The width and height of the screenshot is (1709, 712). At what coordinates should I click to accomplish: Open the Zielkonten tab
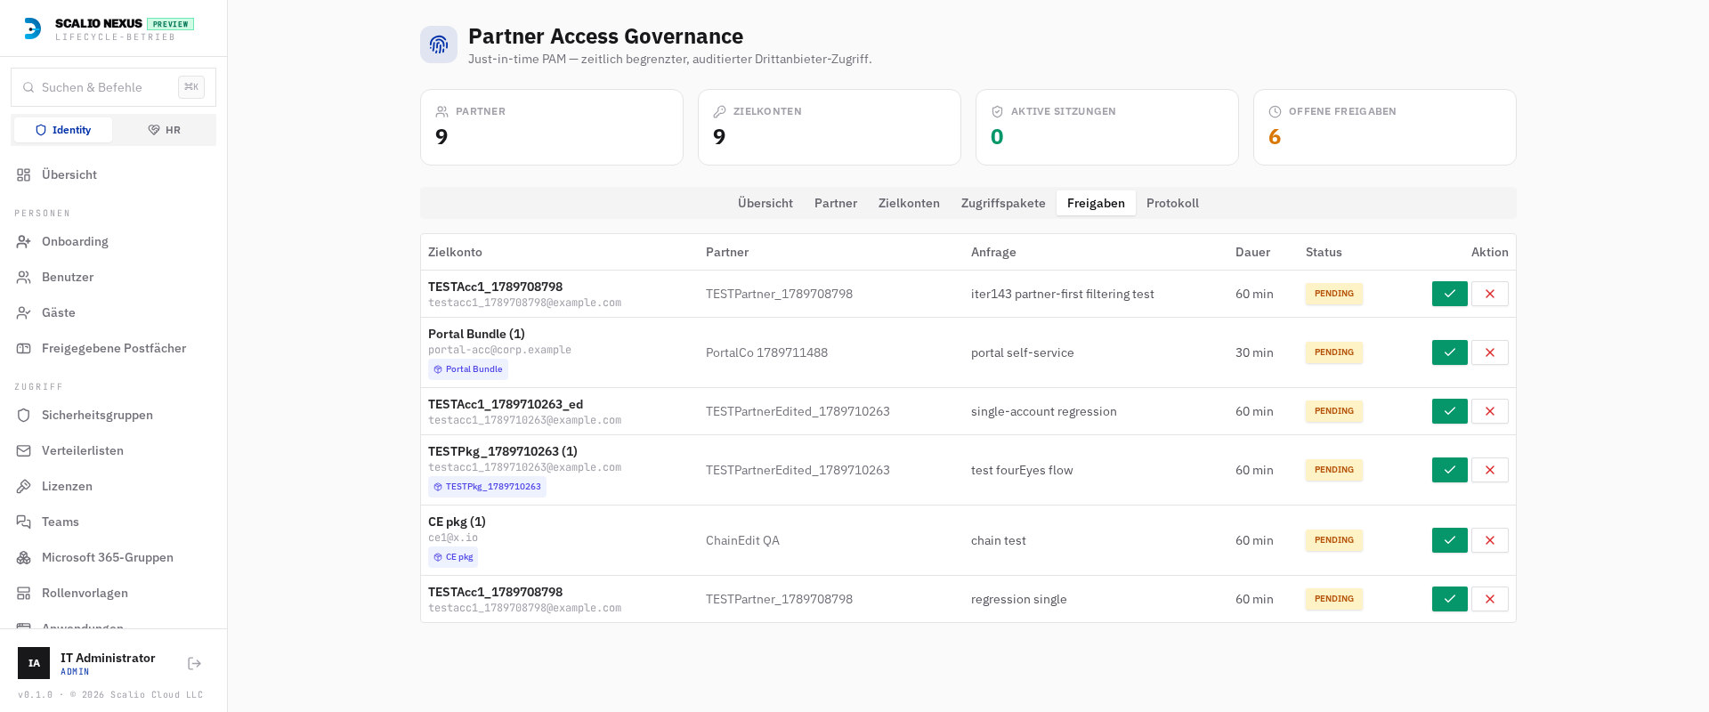click(x=909, y=203)
